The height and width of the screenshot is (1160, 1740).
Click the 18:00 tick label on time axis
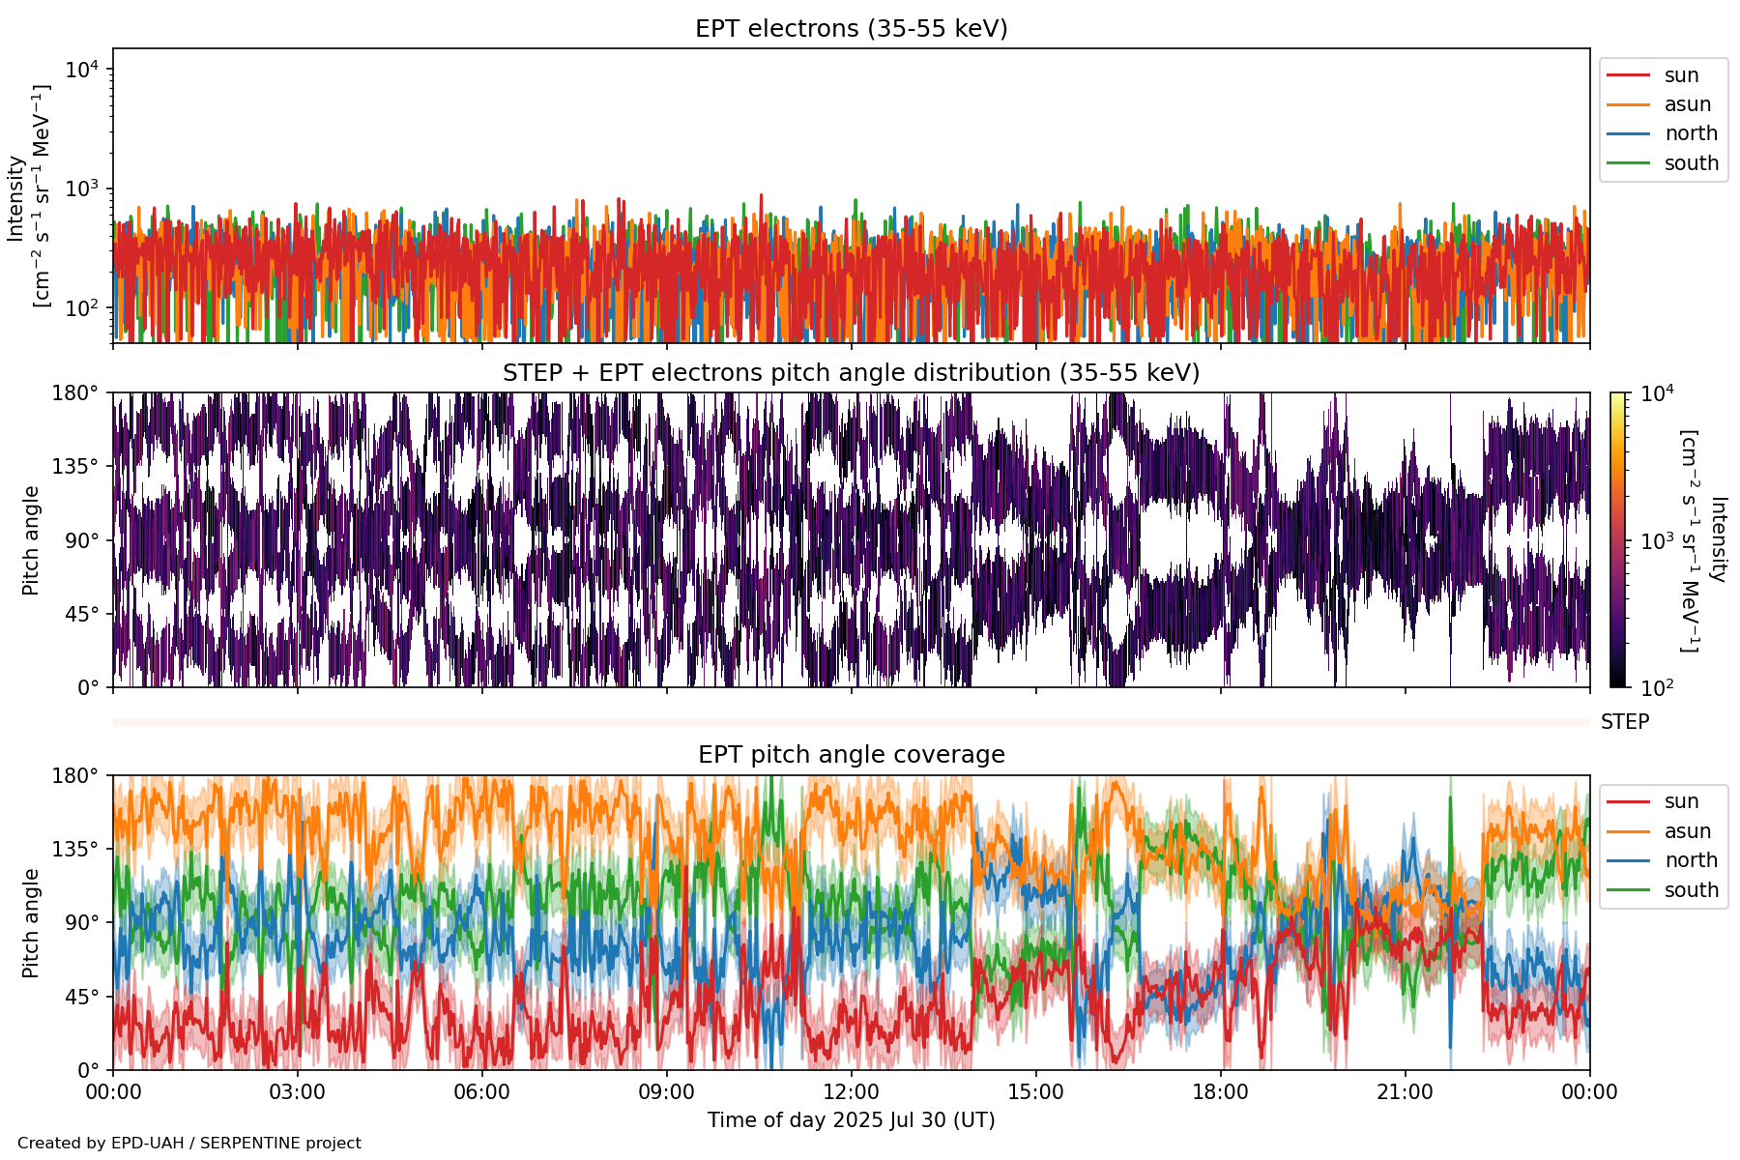coord(1220,1092)
